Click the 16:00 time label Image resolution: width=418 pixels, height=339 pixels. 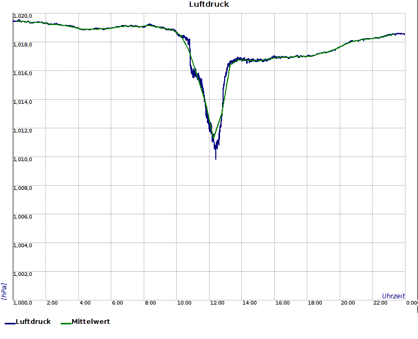(282, 303)
